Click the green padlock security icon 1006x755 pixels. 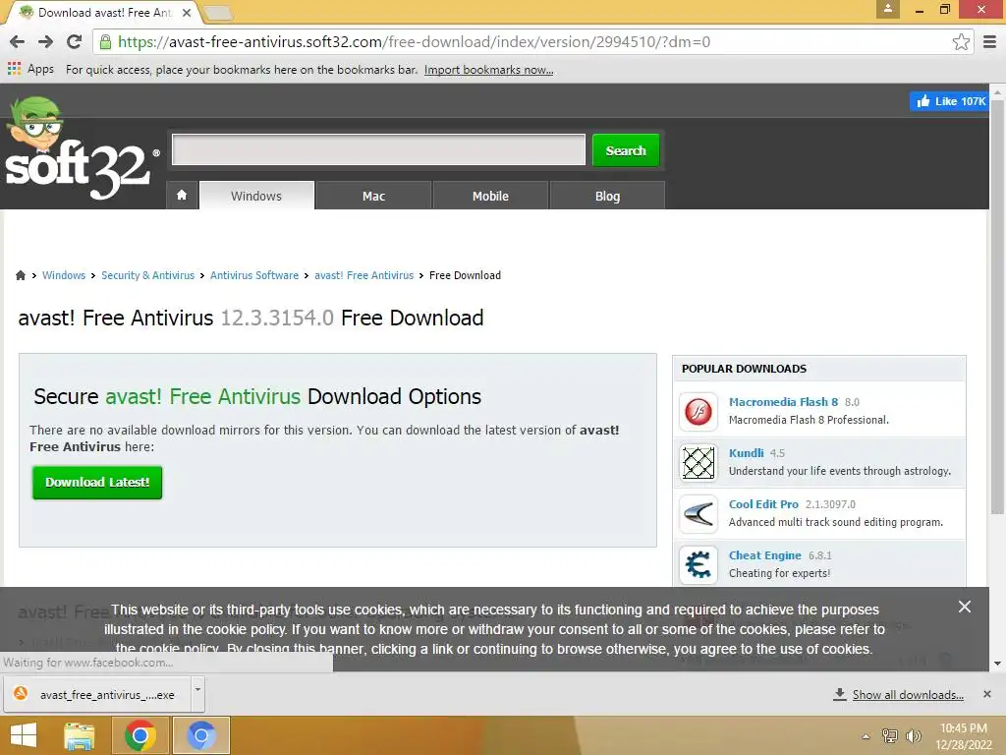tap(105, 41)
